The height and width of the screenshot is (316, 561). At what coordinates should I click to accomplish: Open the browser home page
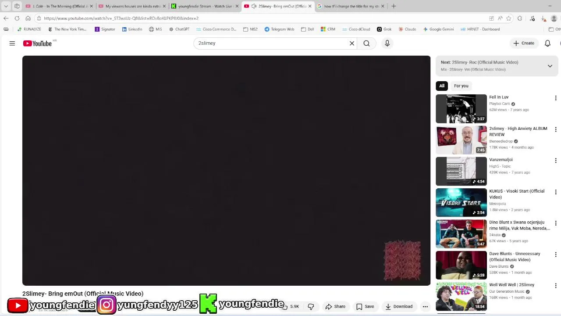click(28, 18)
